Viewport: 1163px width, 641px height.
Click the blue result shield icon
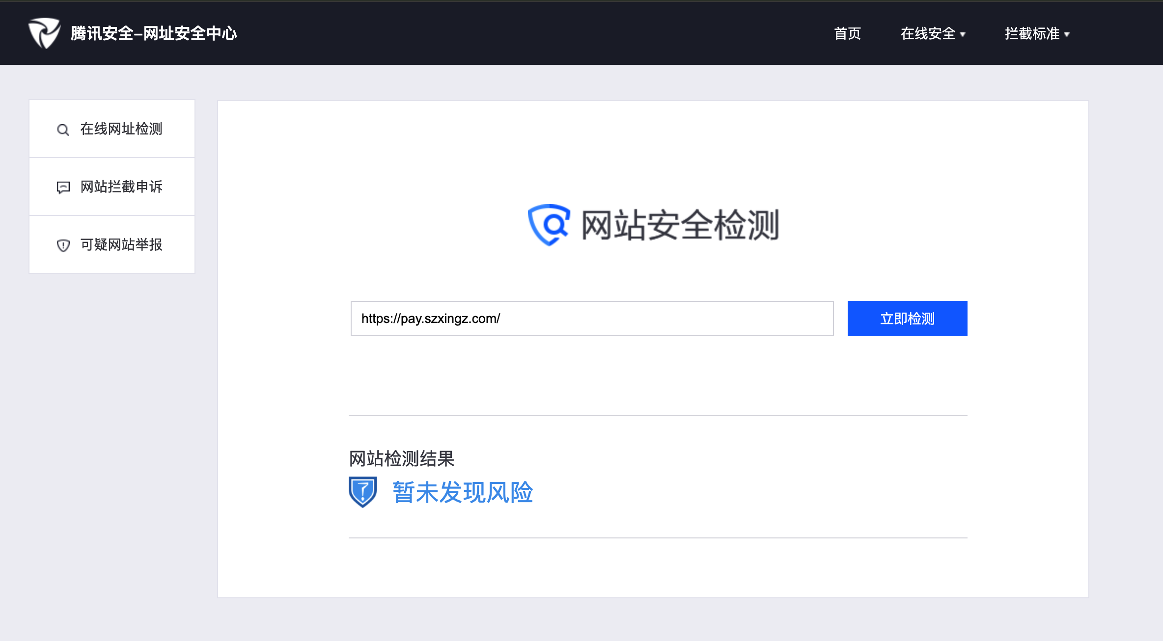tap(362, 492)
